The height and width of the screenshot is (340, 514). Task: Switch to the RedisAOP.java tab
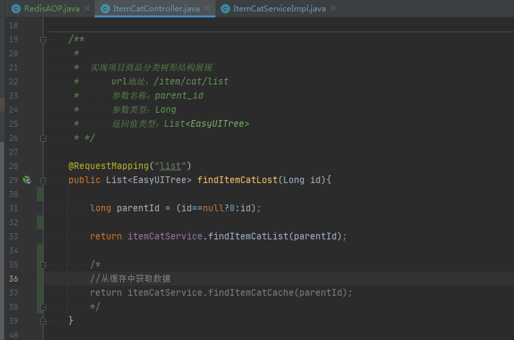(52, 9)
